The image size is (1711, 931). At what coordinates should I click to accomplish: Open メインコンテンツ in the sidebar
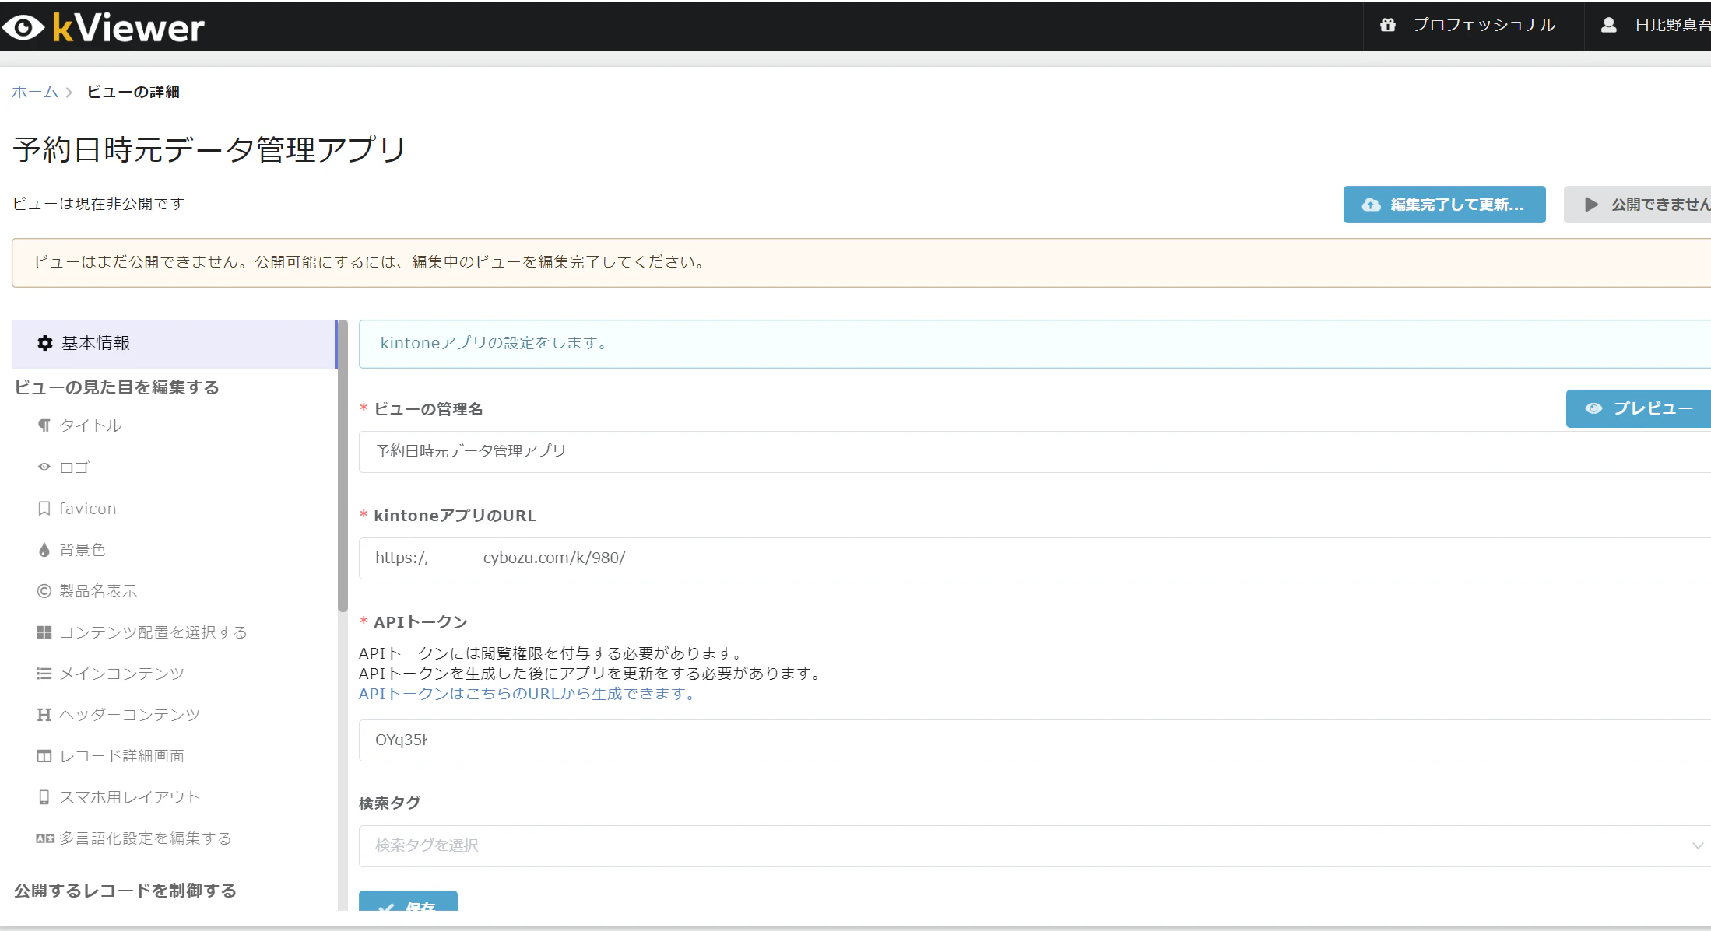(x=121, y=674)
